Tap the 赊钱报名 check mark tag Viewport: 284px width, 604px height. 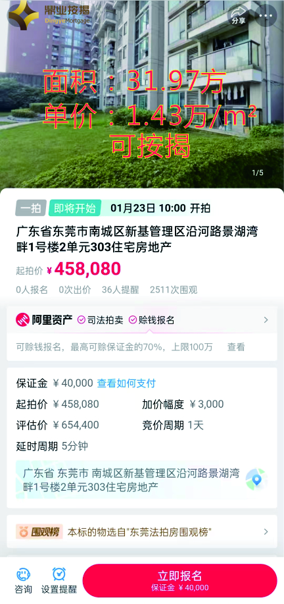click(x=151, y=319)
